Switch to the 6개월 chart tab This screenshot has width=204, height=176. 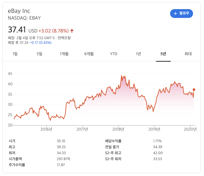[89, 54]
